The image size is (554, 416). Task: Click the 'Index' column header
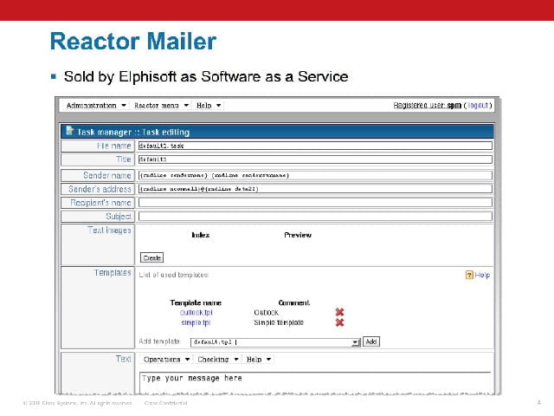pyautogui.click(x=200, y=235)
